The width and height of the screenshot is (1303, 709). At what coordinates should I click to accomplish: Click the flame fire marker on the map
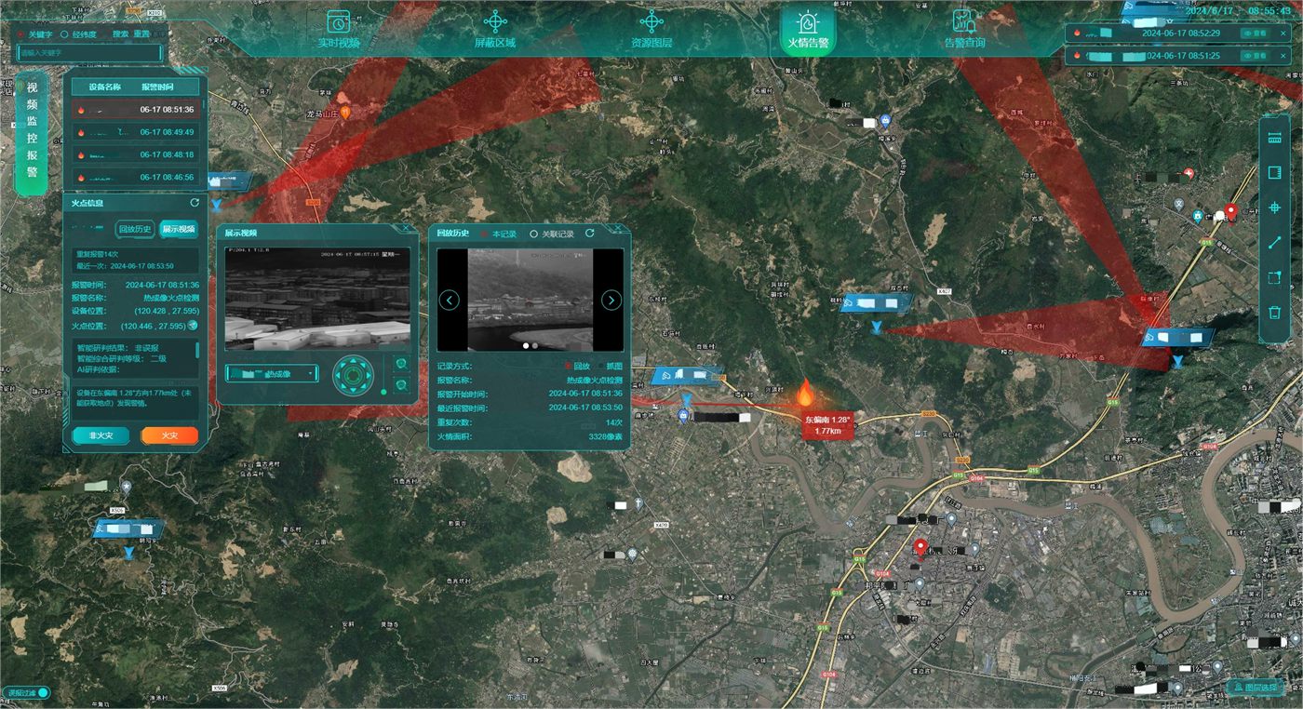805,393
